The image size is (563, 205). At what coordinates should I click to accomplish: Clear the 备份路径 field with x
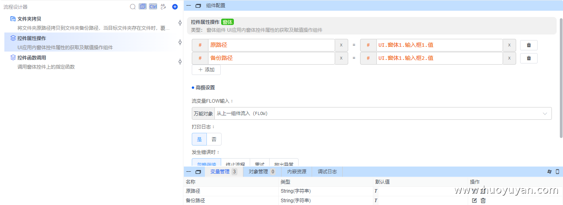coord(341,58)
